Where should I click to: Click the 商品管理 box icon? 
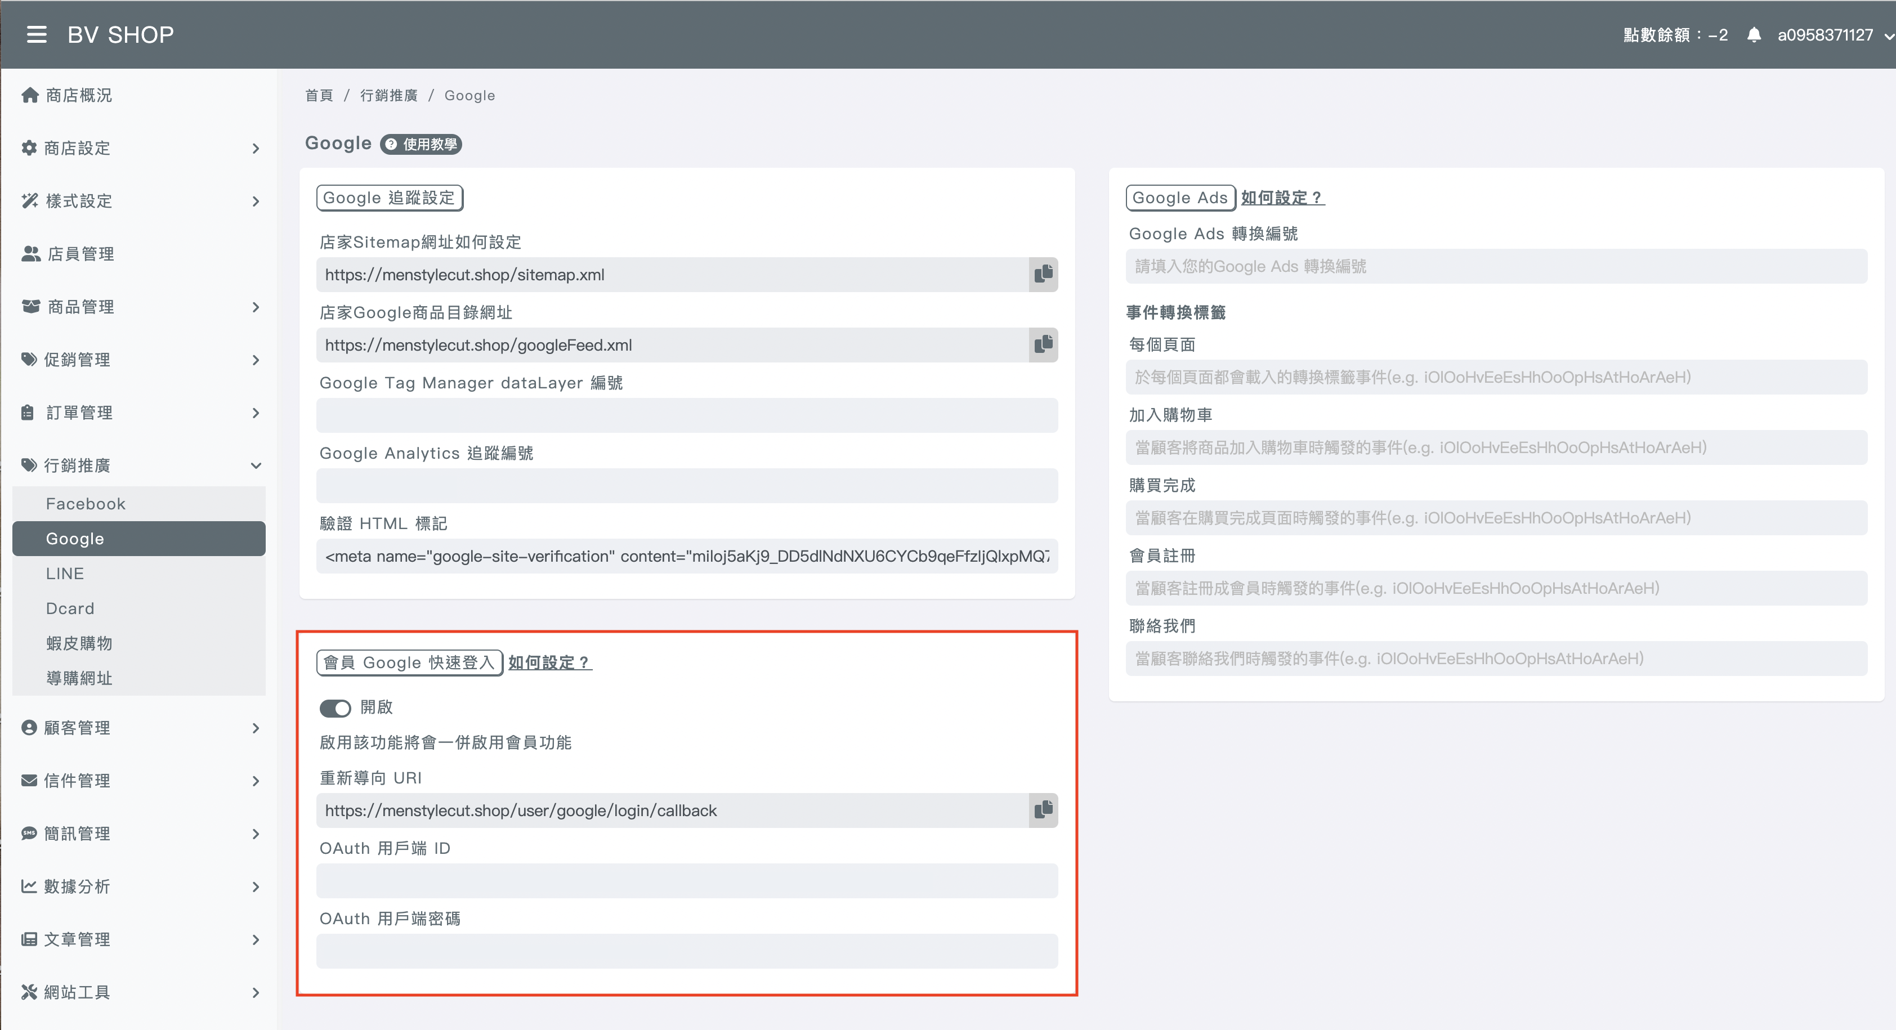[x=31, y=307]
